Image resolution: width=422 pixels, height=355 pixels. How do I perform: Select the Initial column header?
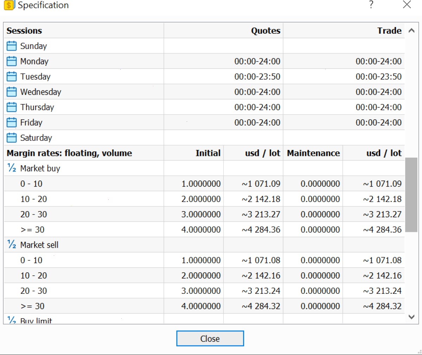(x=208, y=153)
